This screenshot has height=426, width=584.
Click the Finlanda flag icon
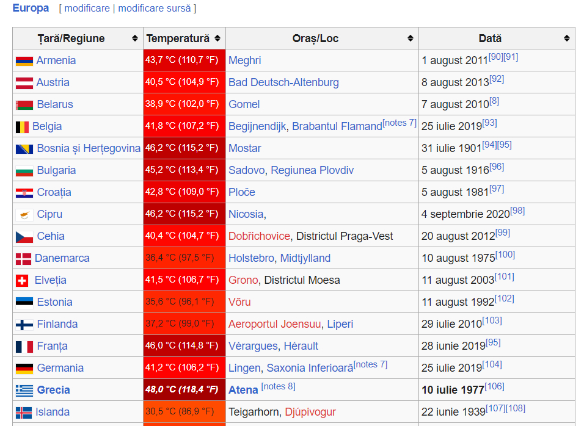coord(24,324)
